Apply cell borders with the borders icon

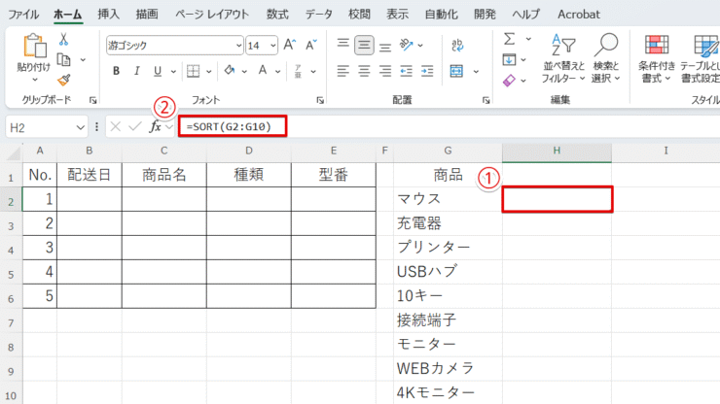[x=193, y=71]
